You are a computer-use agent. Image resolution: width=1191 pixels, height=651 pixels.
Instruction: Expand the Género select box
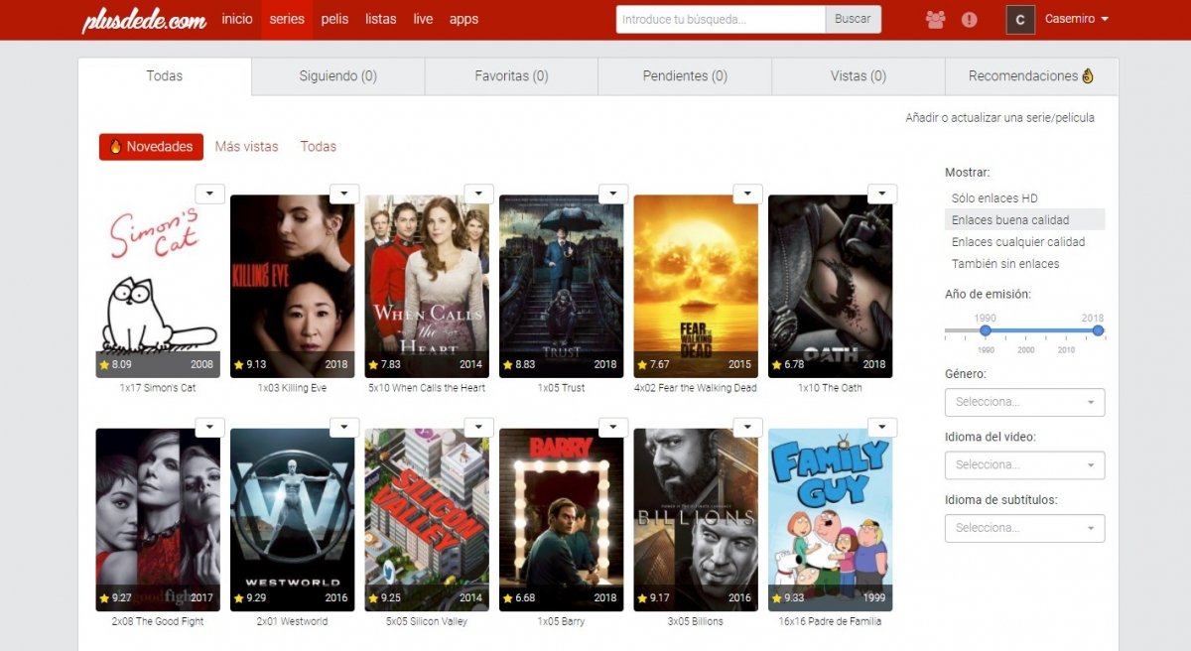click(1024, 402)
